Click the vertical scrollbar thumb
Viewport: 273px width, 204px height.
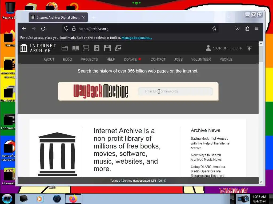pyautogui.click(x=261, y=54)
